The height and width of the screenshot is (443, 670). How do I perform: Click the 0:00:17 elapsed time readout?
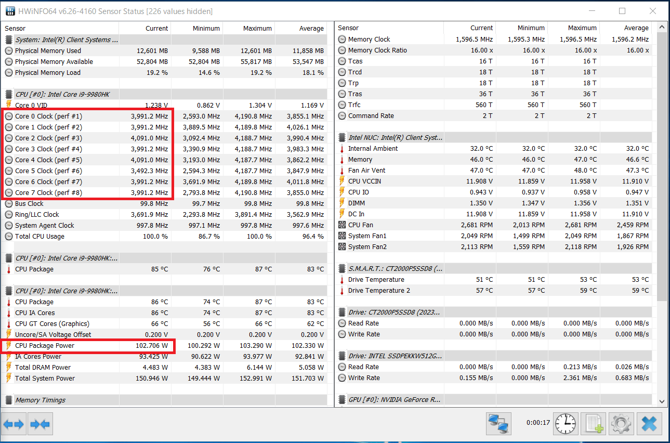[x=537, y=423]
